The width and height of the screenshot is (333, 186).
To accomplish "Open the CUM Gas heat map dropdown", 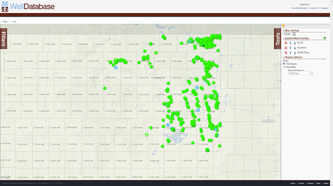I will pyautogui.click(x=300, y=73).
